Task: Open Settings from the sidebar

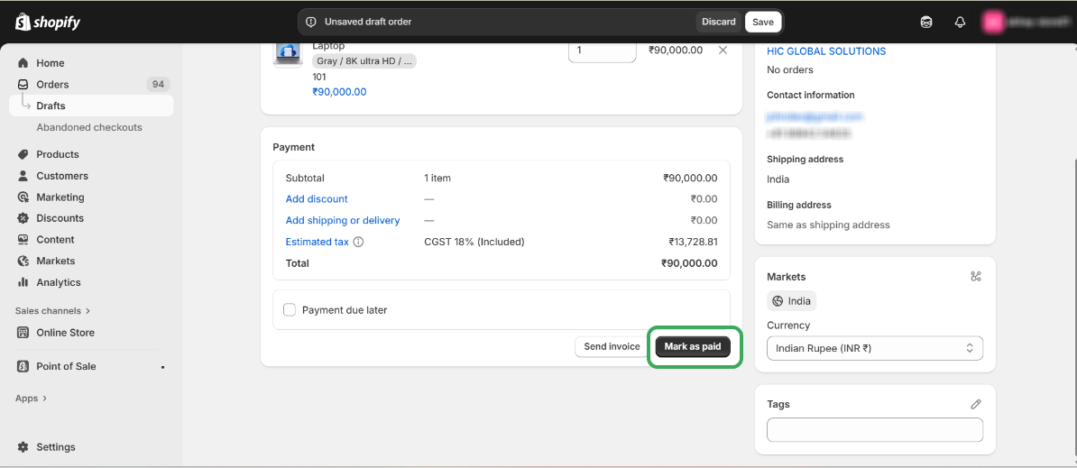Action: click(x=55, y=447)
